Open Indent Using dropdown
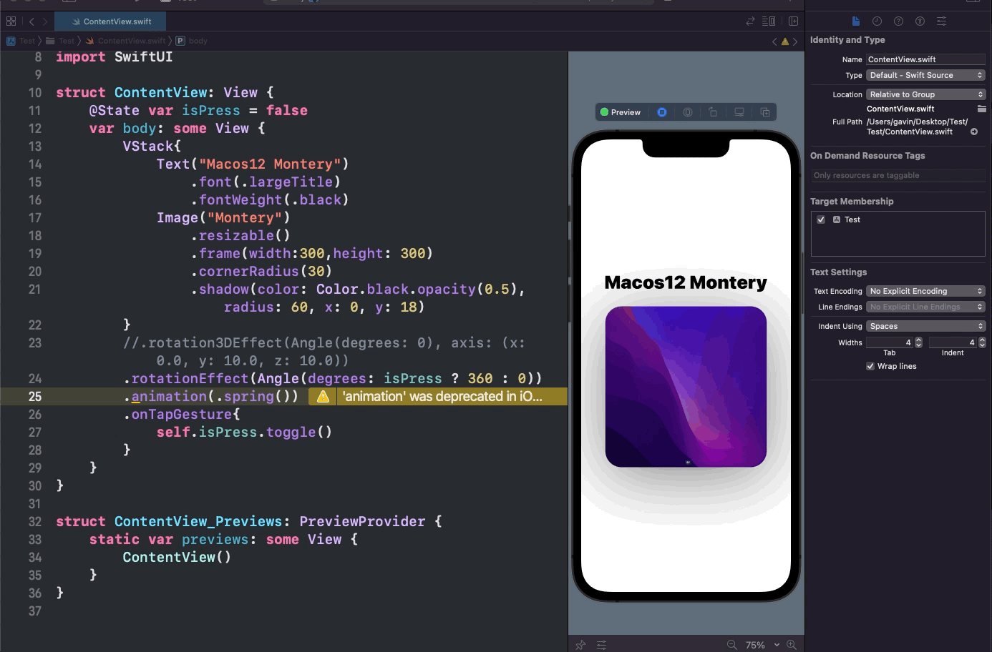The width and height of the screenshot is (992, 652). point(925,326)
